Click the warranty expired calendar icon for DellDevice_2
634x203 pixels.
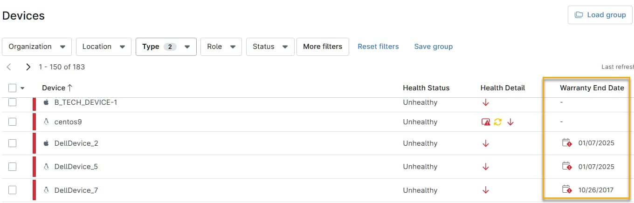tap(567, 143)
